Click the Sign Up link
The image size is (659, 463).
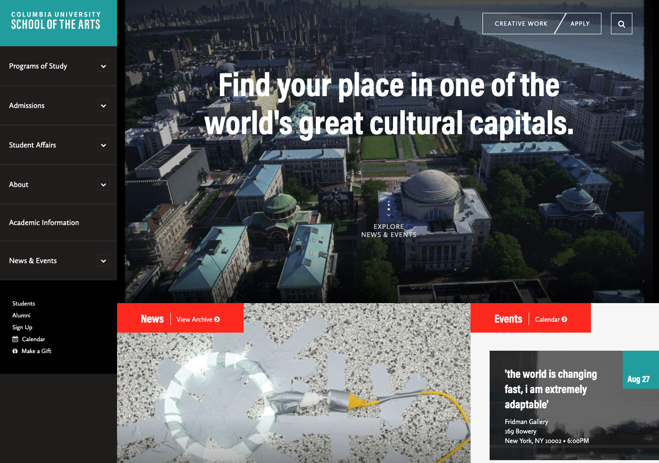coord(22,327)
